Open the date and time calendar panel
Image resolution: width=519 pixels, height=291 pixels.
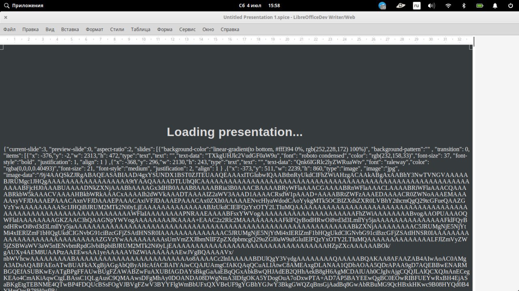tap(259, 6)
